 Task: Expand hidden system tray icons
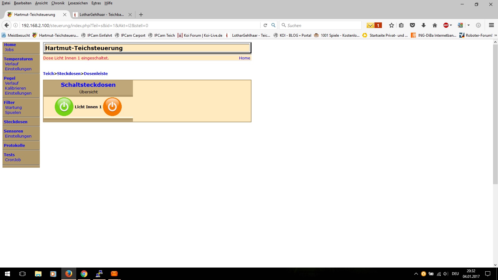pyautogui.click(x=416, y=274)
